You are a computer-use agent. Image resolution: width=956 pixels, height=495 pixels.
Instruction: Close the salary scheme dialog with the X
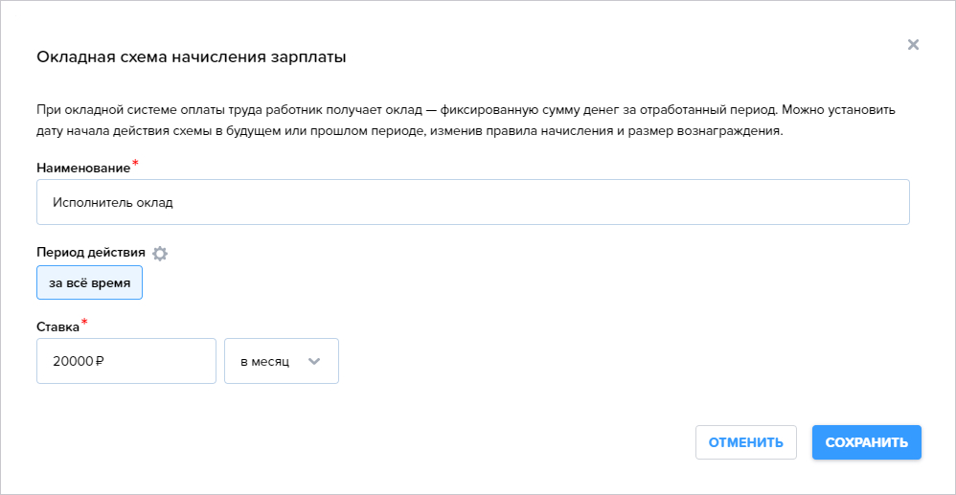913,44
